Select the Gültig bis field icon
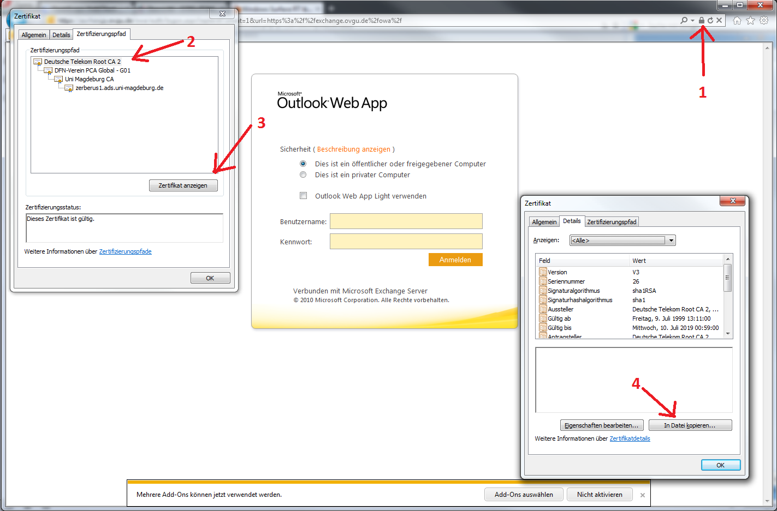777x511 pixels. (x=543, y=328)
